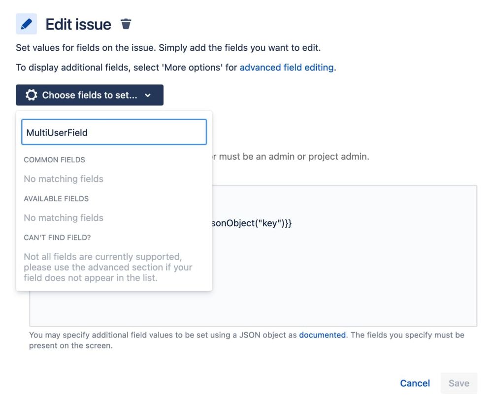Click the blue pencil Edit issue icon
This screenshot has width=492, height=407.
[27, 24]
